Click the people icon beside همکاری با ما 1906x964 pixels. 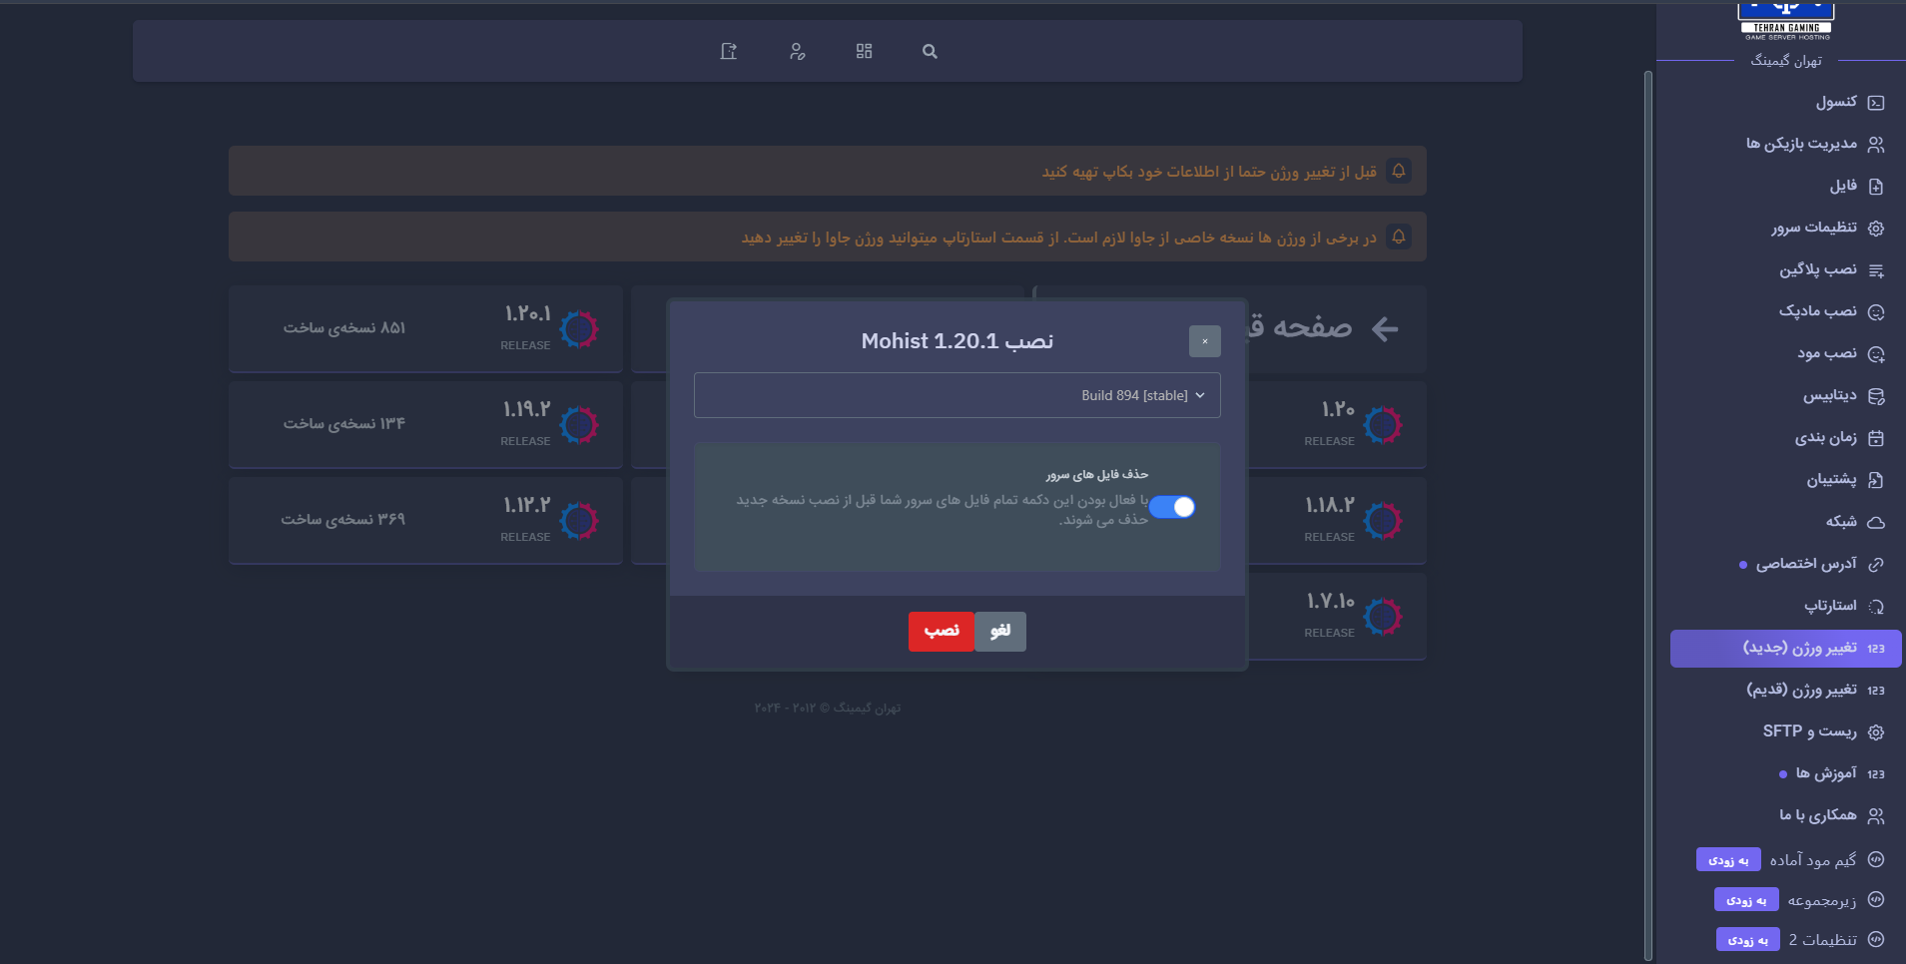[1876, 816]
